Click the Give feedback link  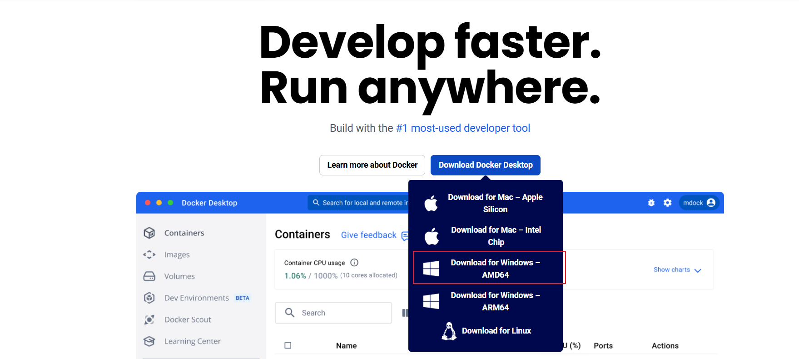368,235
